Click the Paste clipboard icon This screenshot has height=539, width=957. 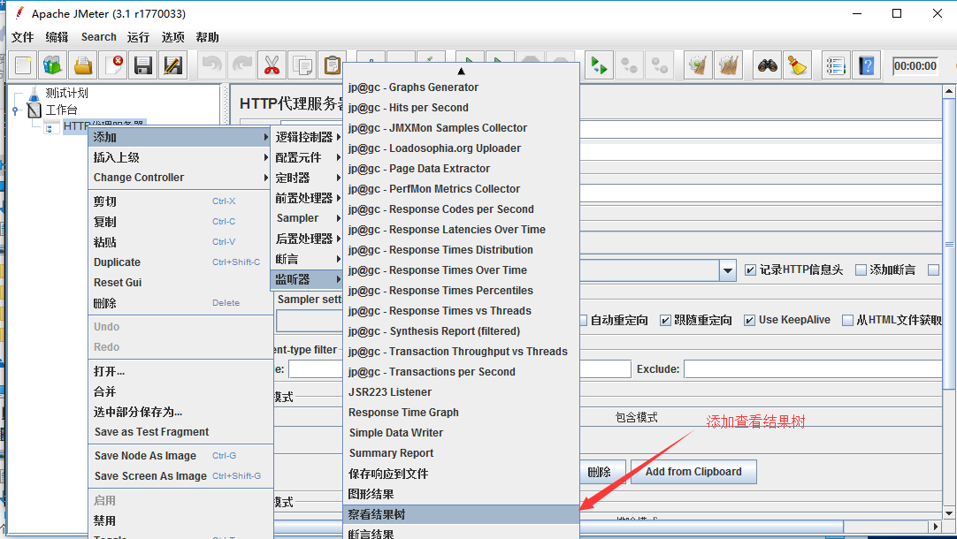pyautogui.click(x=332, y=65)
